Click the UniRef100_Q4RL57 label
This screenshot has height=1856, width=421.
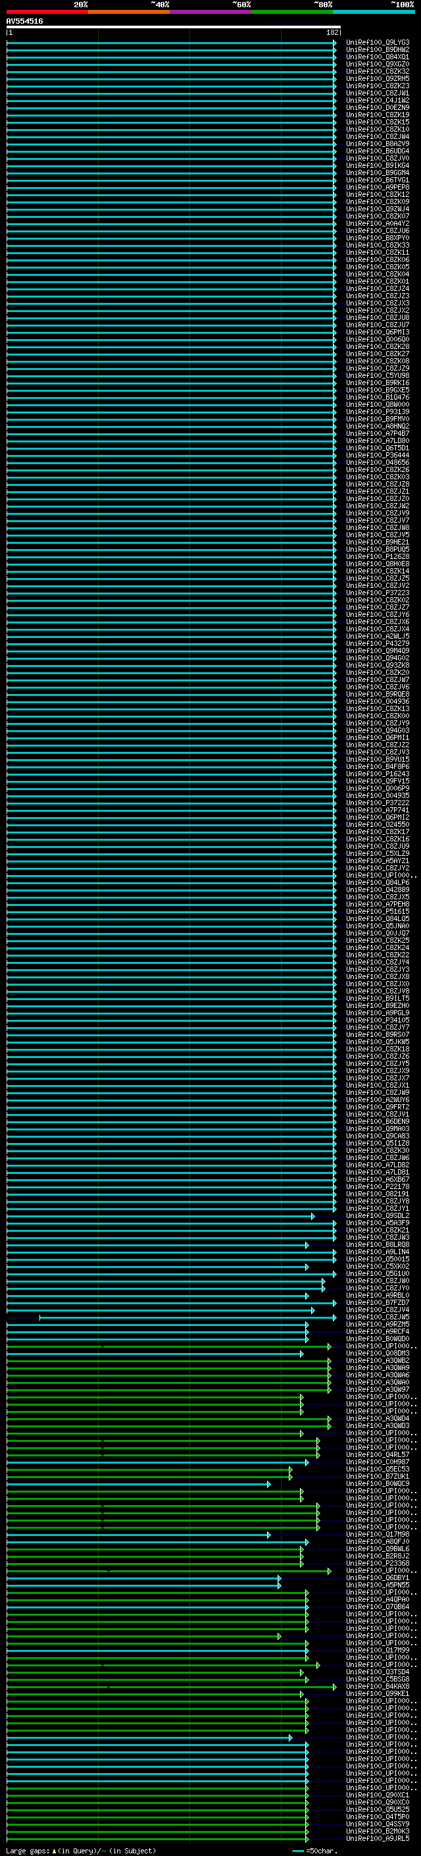click(x=378, y=1454)
